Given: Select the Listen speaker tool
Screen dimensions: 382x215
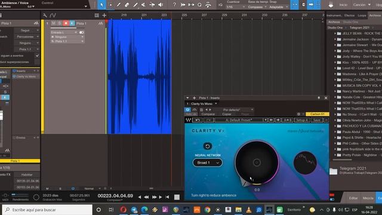Looking at the screenshot, I should point(161,5).
